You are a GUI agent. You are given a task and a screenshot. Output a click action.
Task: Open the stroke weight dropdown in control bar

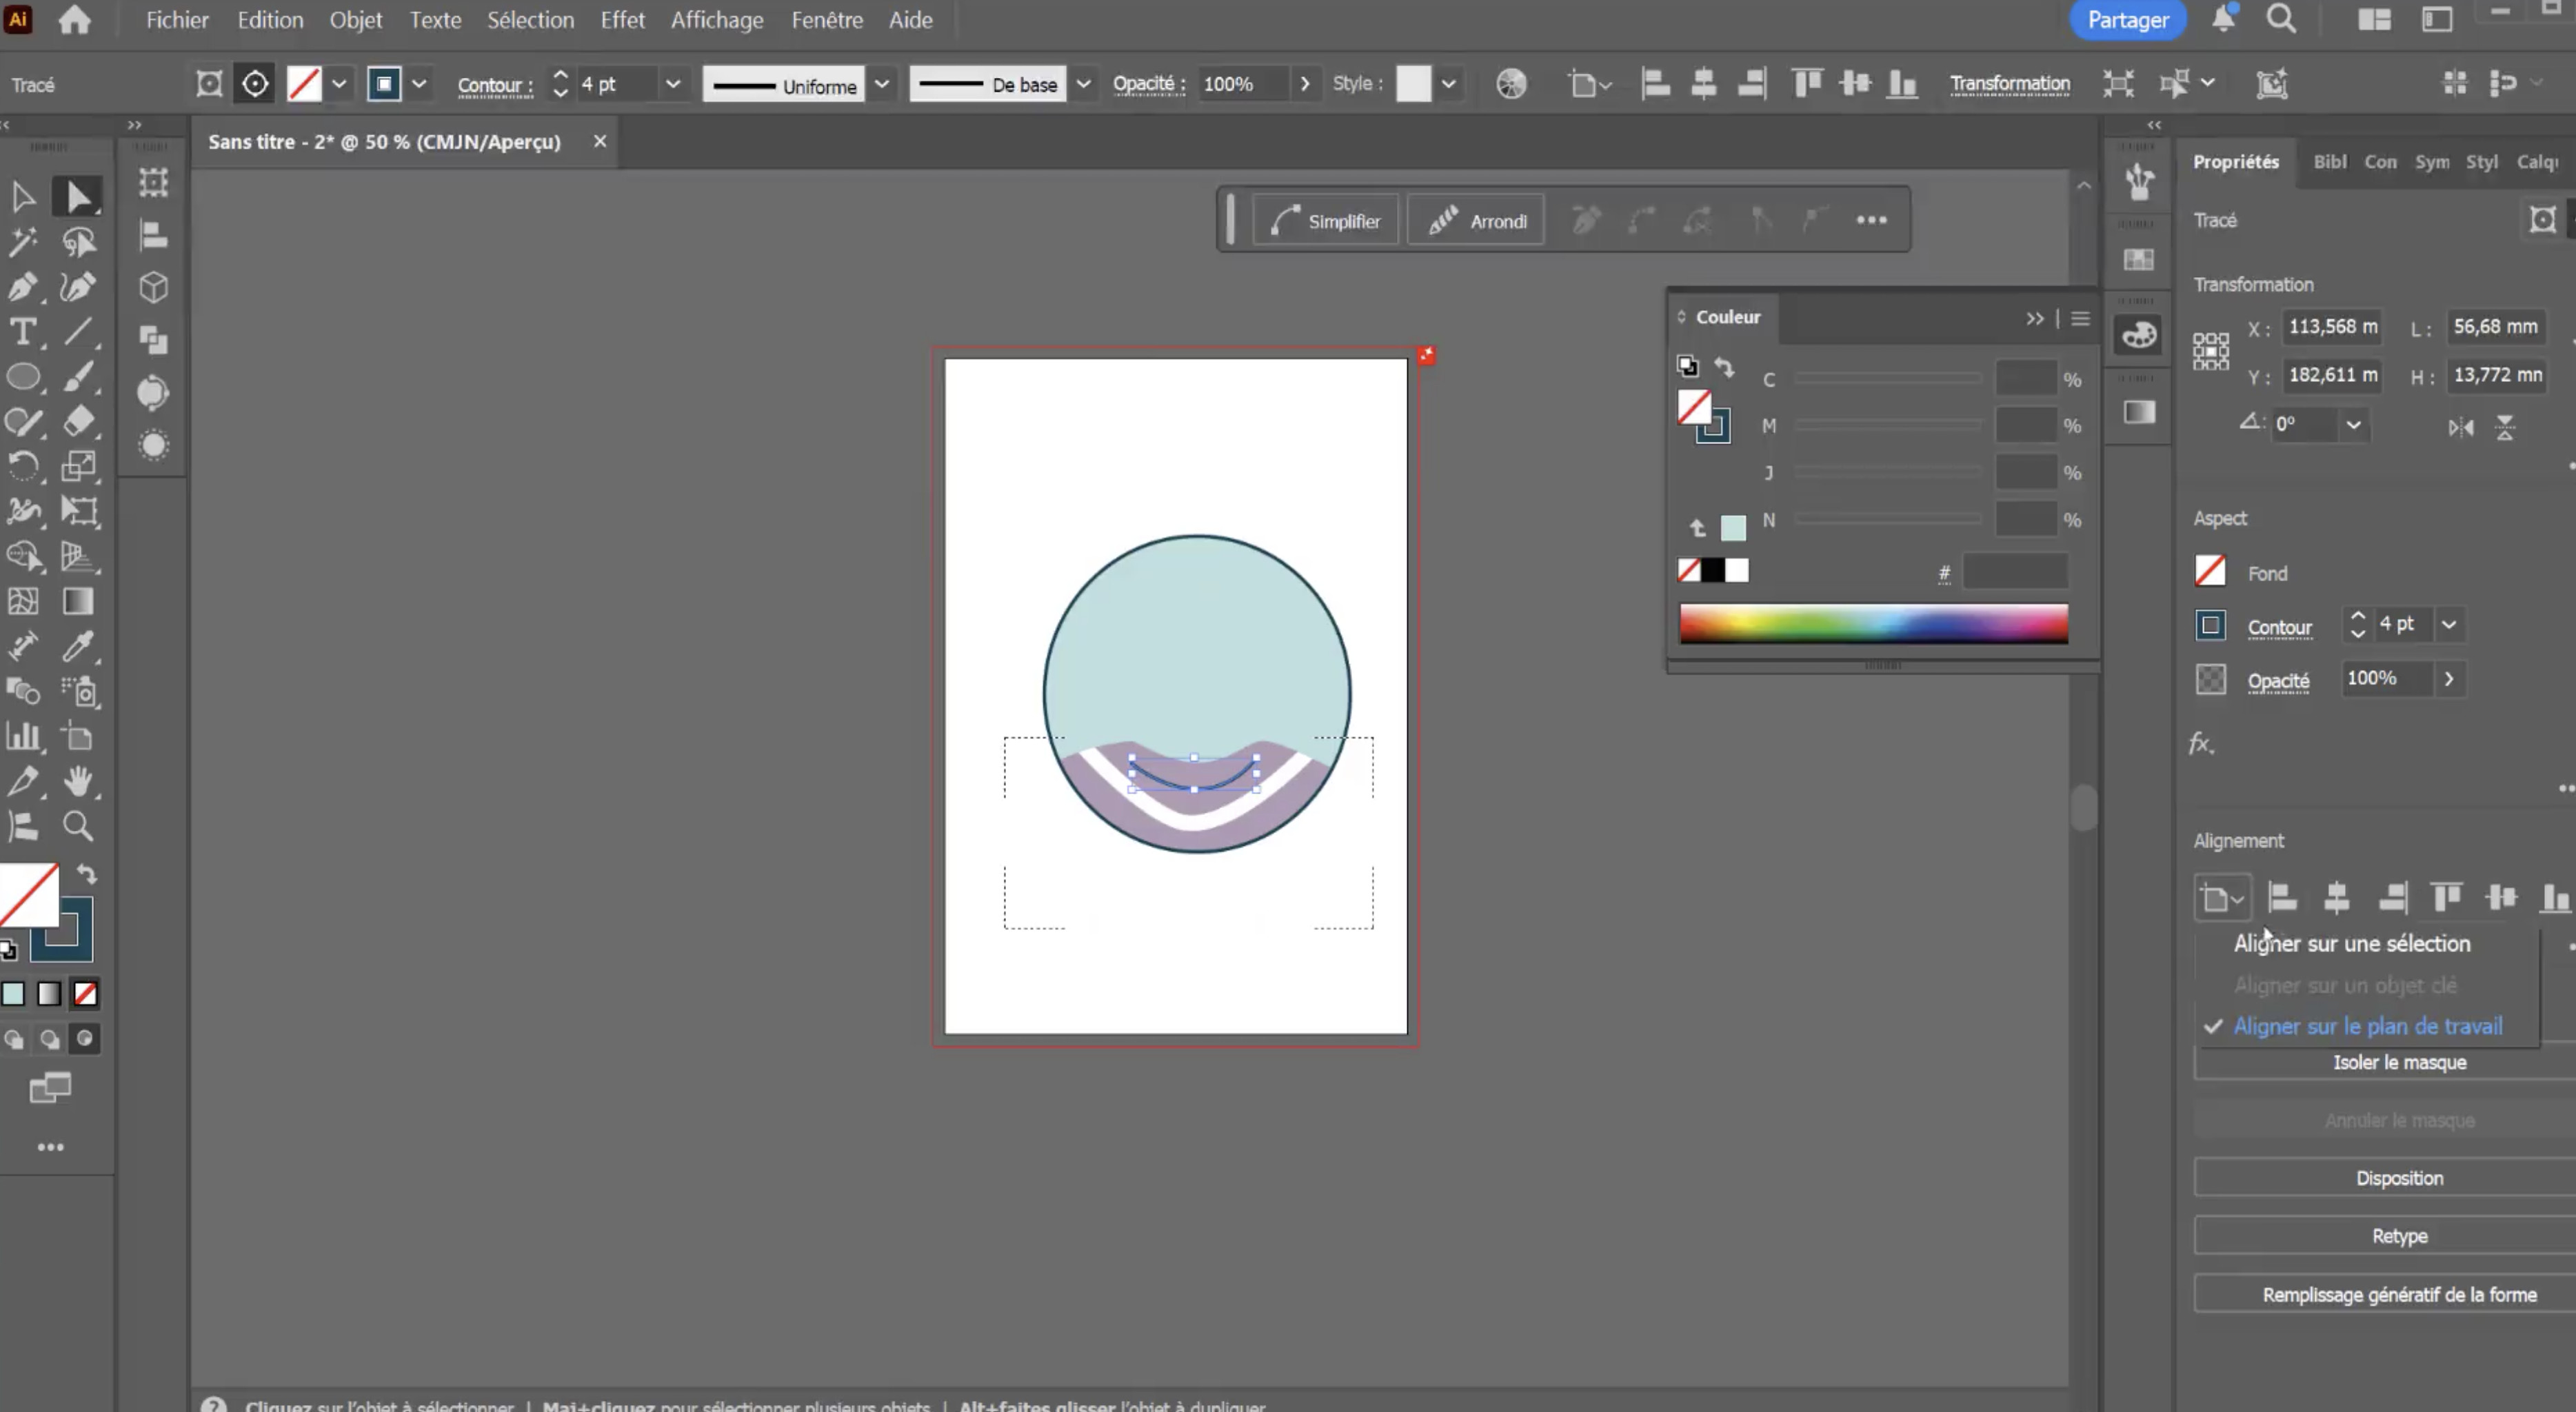(x=673, y=85)
